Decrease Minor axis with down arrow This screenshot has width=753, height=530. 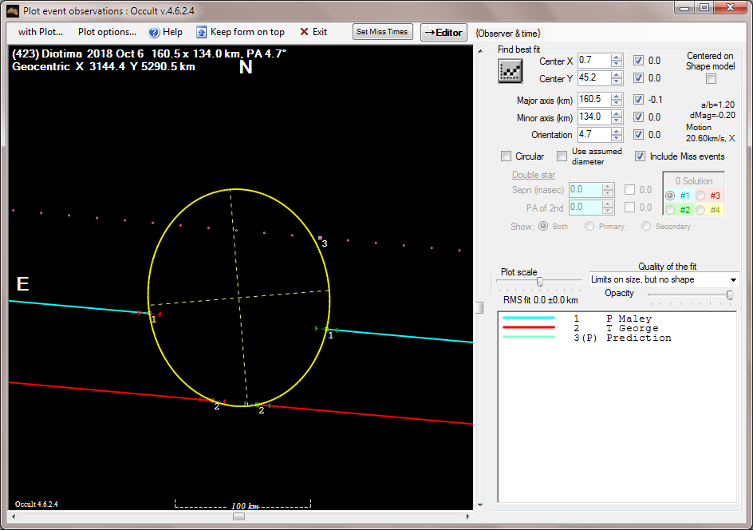pos(617,120)
